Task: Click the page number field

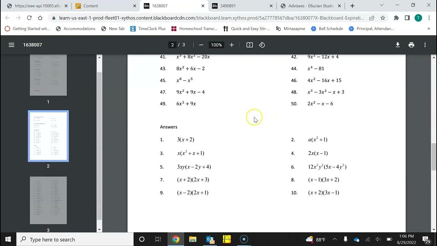Action: tap(172, 45)
